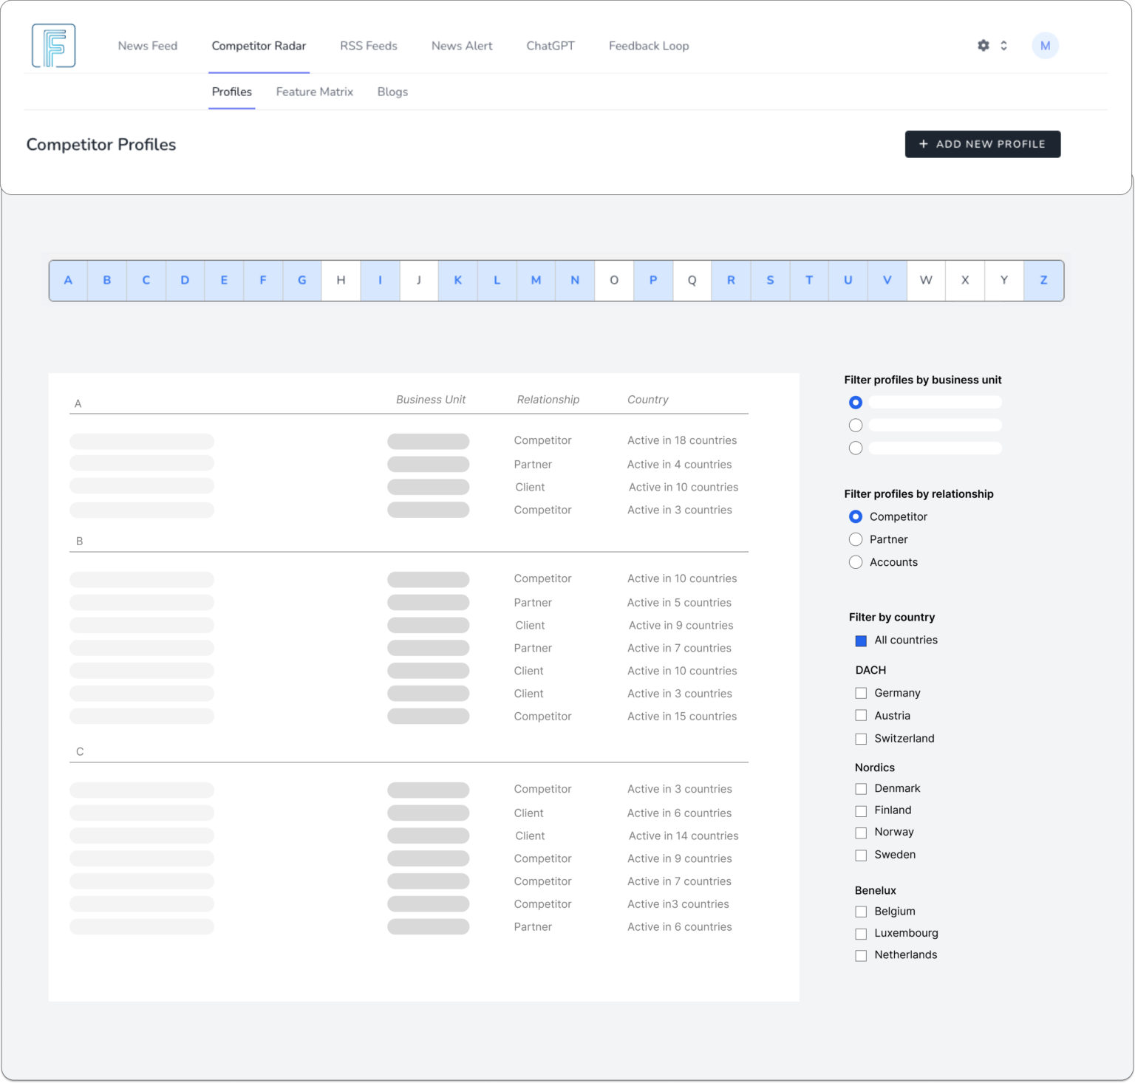Image resolution: width=1135 pixels, height=1083 pixels.
Task: Open the user avatar menu labeled M
Action: coord(1045,45)
